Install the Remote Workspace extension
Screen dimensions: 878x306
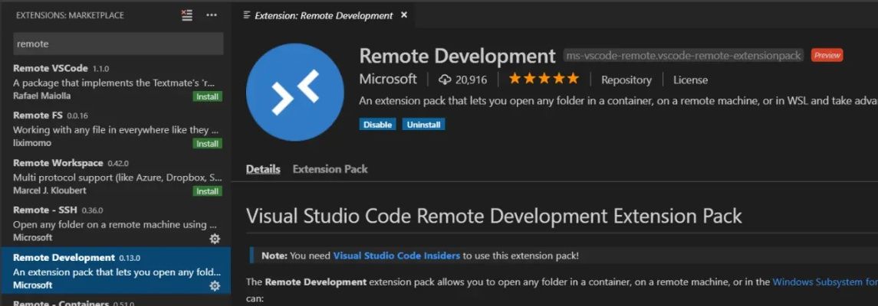pyautogui.click(x=207, y=191)
